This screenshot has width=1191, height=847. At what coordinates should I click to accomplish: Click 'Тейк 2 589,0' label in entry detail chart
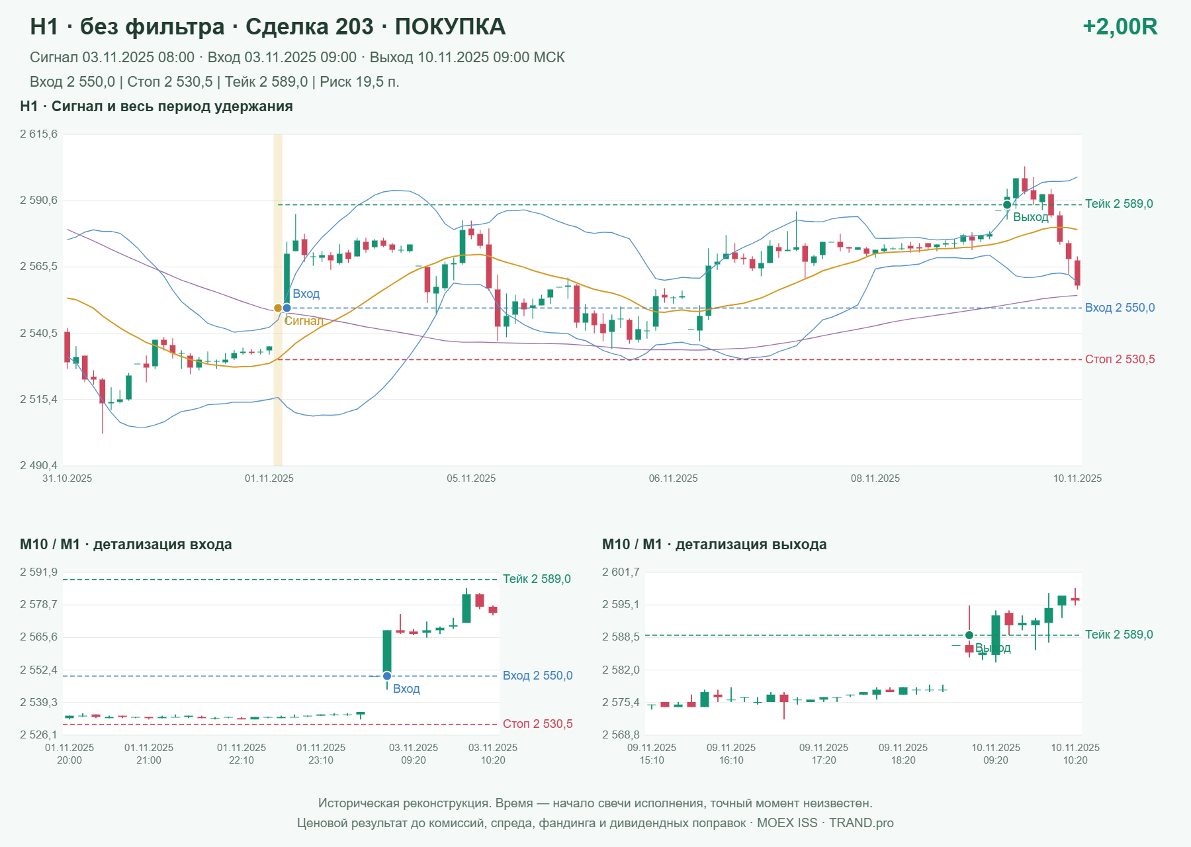coord(537,579)
